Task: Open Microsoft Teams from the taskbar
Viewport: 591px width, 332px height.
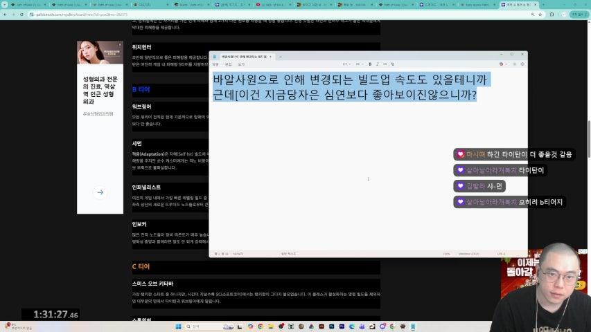Action: point(362,326)
